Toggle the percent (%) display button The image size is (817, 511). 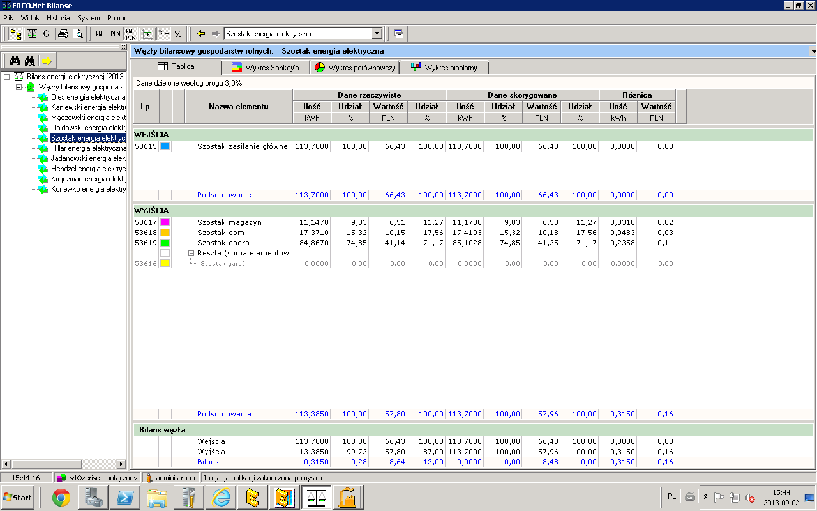coord(178,34)
